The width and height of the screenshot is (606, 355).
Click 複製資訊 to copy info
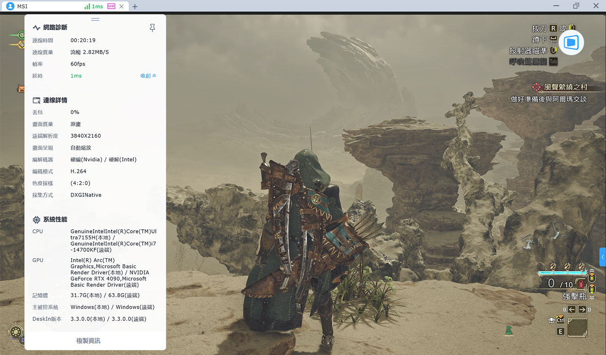[x=88, y=341]
